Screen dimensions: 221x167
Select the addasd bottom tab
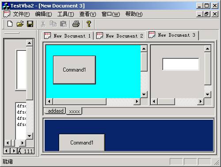click(x=55, y=111)
